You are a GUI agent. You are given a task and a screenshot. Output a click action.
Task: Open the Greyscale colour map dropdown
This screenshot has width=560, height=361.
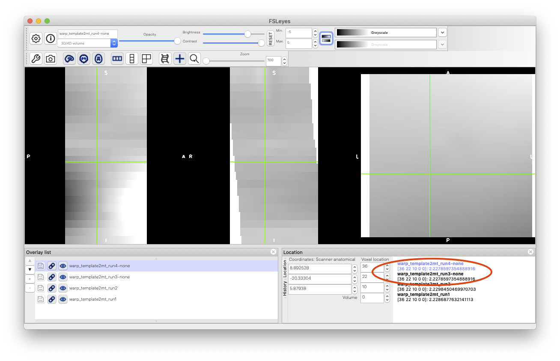pyautogui.click(x=442, y=32)
